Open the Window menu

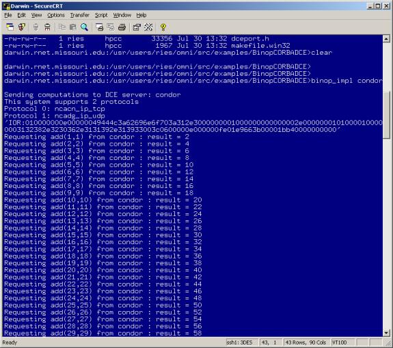point(122,15)
